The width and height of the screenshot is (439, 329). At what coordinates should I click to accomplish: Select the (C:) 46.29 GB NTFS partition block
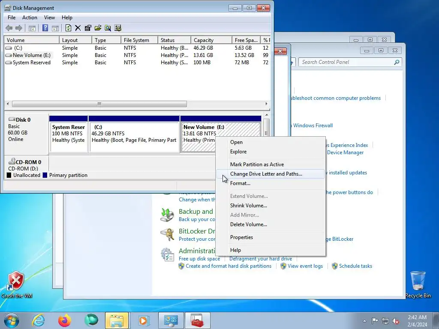click(134, 134)
